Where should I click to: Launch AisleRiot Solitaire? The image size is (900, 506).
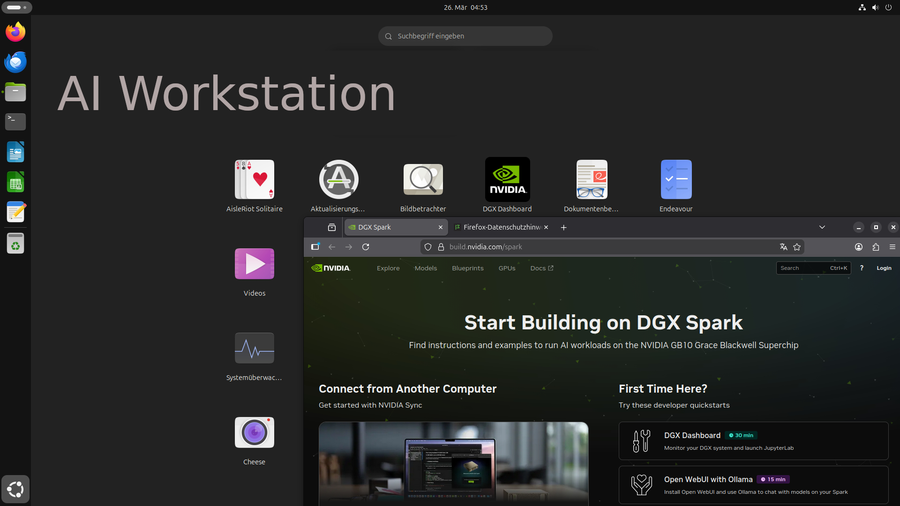click(255, 186)
